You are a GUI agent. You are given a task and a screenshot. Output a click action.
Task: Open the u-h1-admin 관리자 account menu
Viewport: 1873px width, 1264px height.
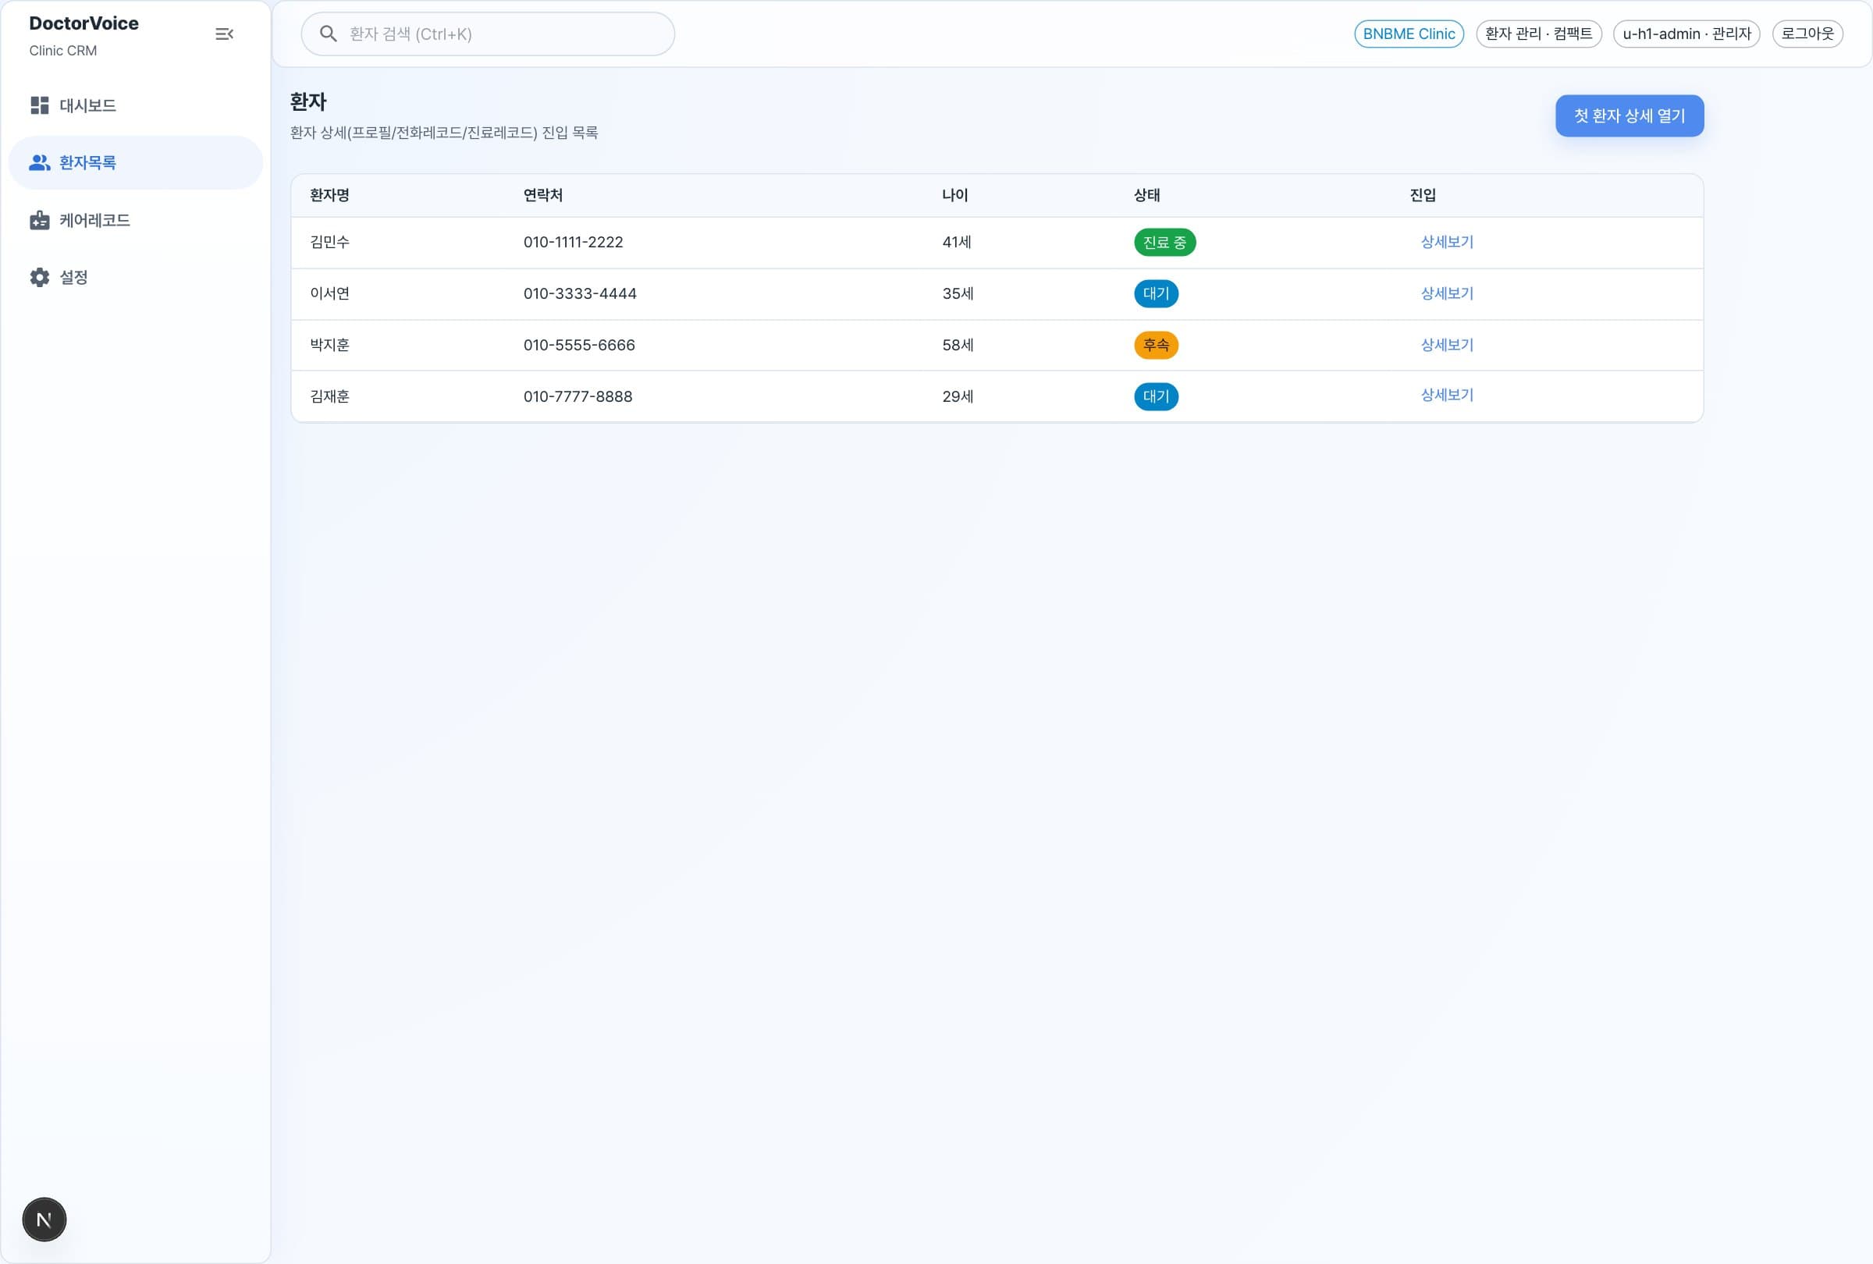(x=1686, y=33)
